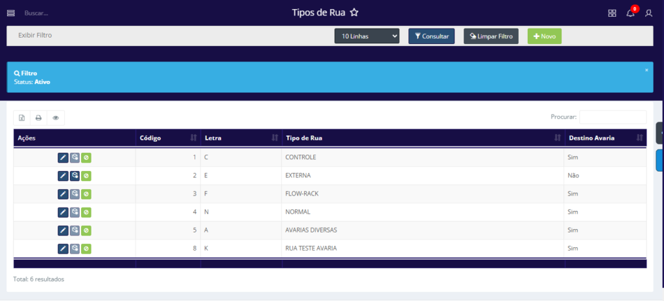This screenshot has height=301, width=664.
Task: Open the 10 Linhas rows dropdown
Action: (x=367, y=36)
